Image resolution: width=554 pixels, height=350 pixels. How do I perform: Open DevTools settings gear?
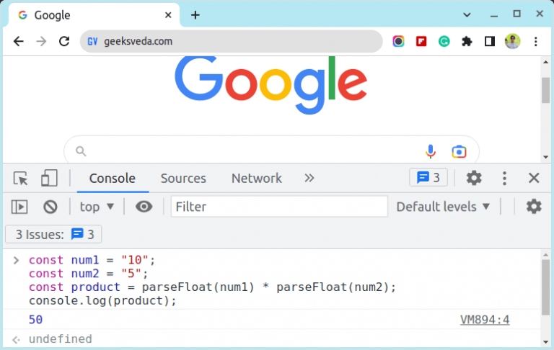474,178
